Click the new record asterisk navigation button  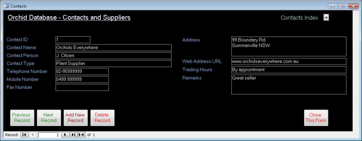(82, 135)
